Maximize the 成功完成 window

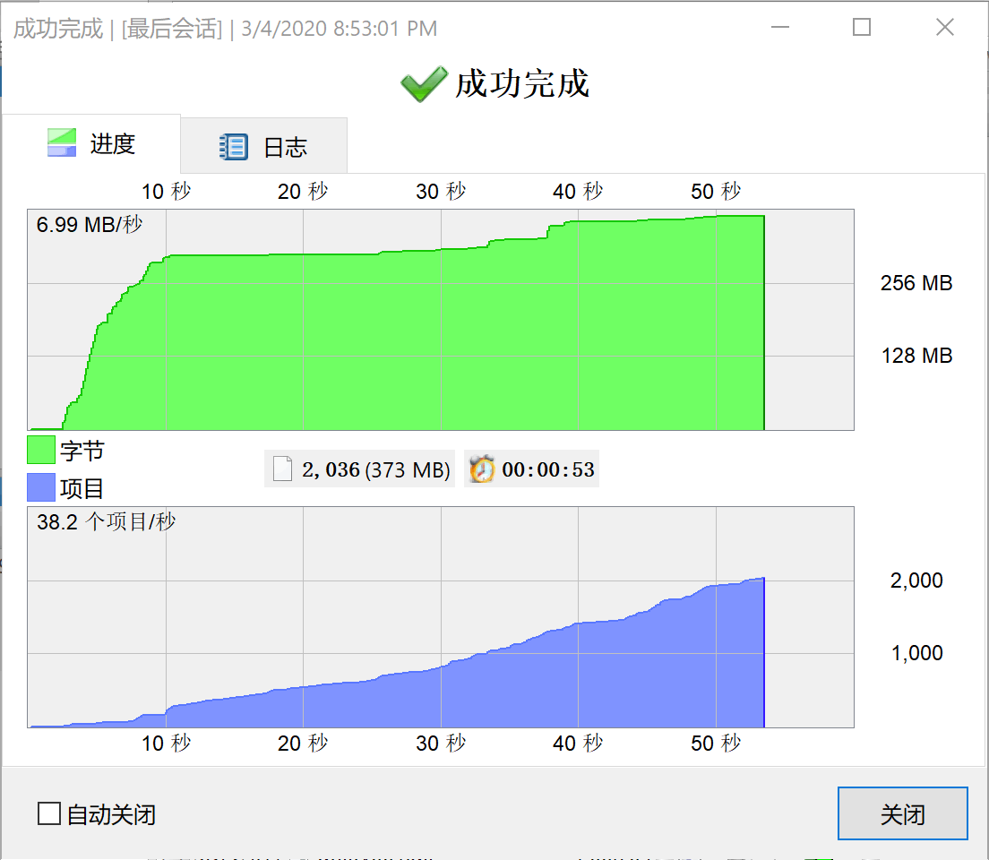tap(862, 27)
